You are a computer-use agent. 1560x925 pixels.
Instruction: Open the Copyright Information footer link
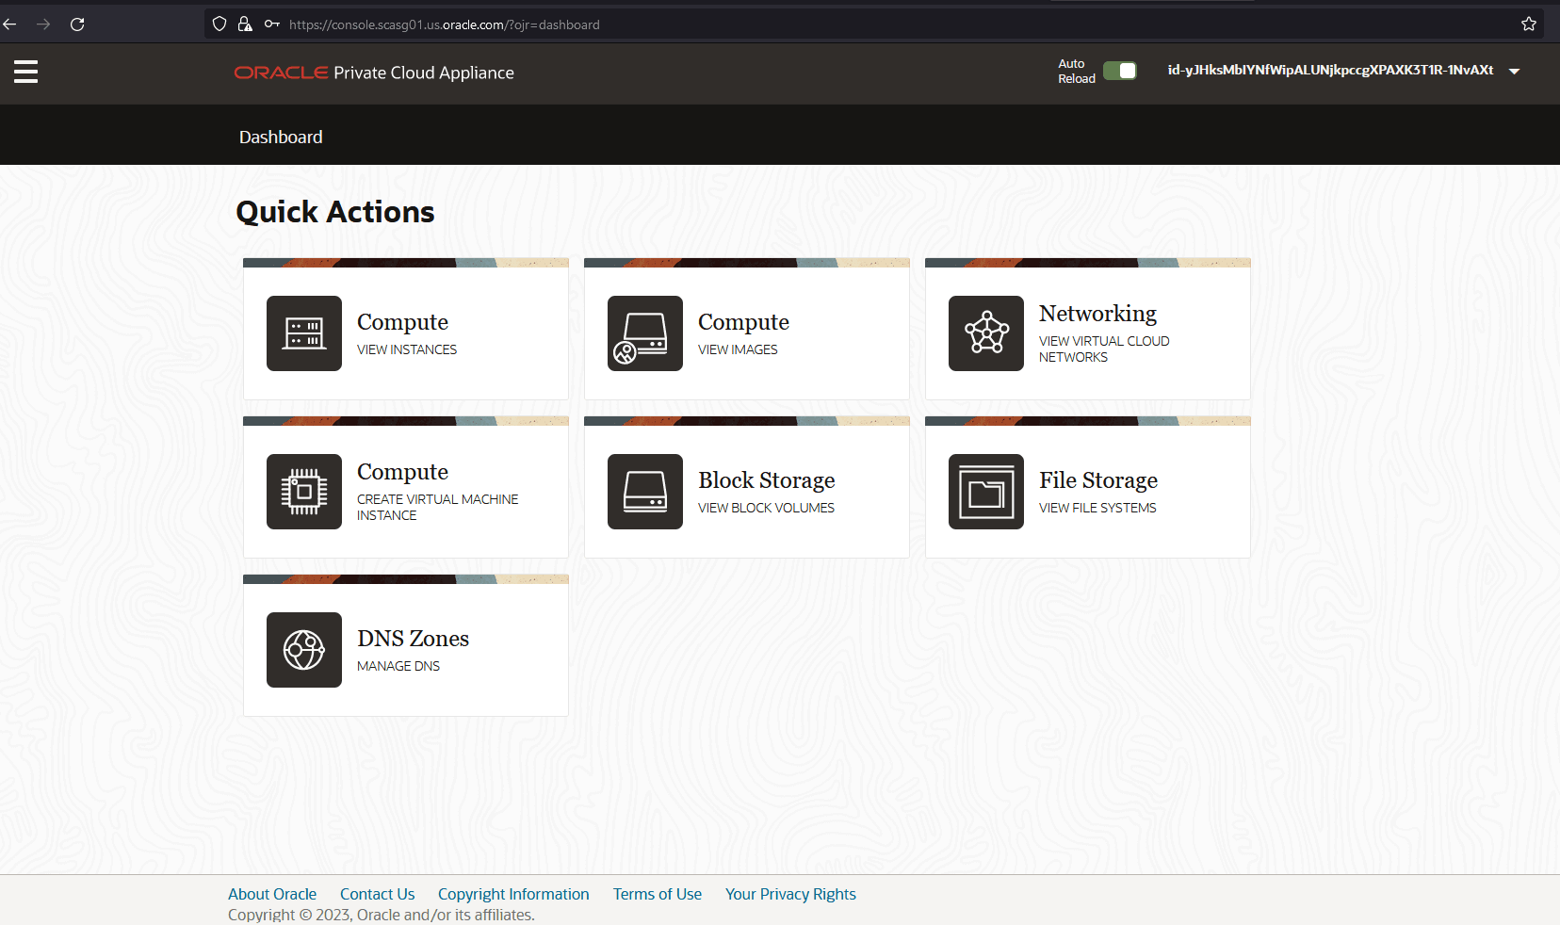pyautogui.click(x=513, y=894)
